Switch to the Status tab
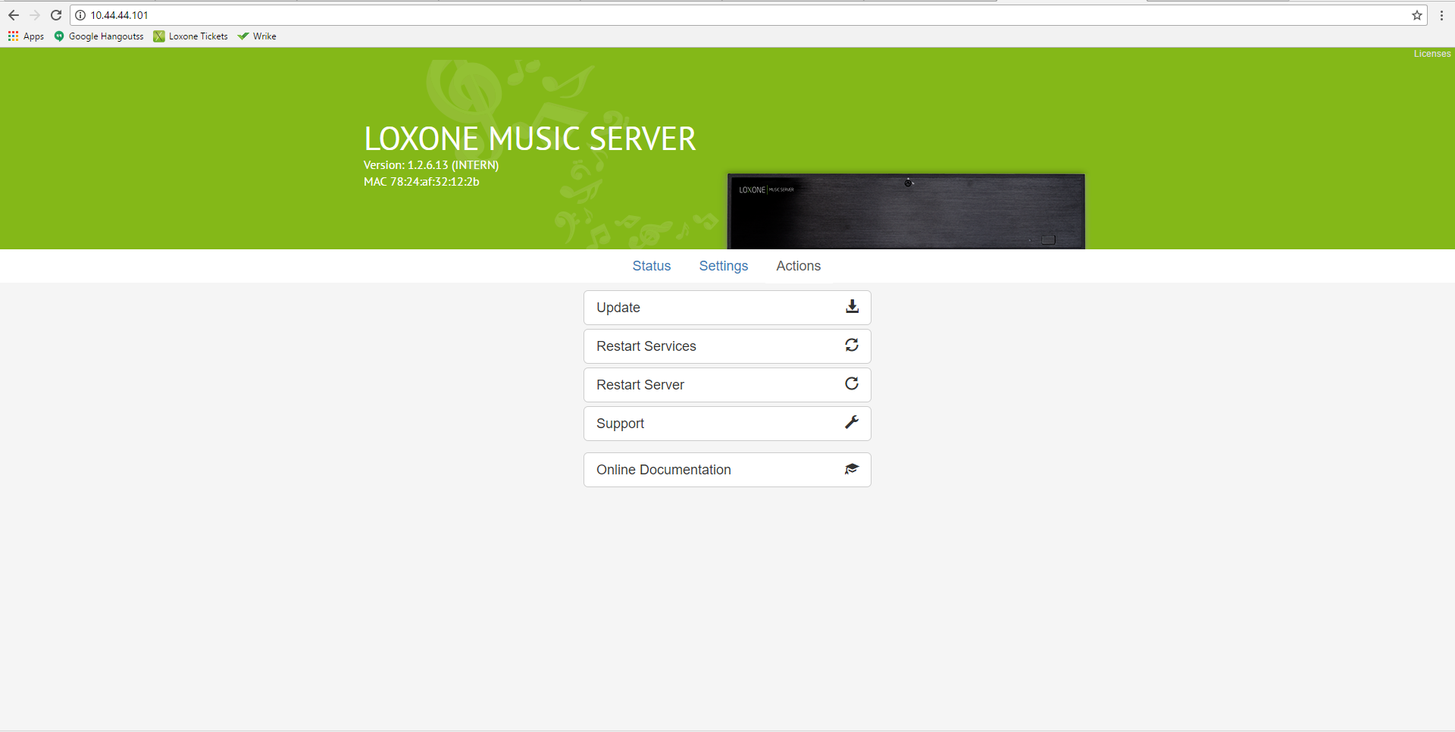This screenshot has height=732, width=1455. [x=651, y=266]
